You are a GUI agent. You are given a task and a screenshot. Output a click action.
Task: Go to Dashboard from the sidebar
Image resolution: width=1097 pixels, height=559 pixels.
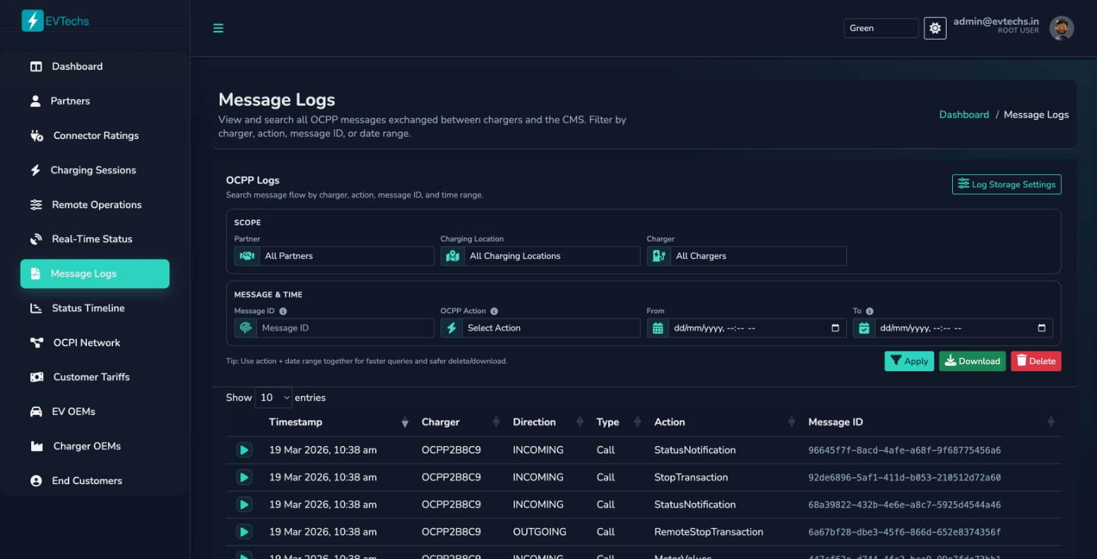click(x=77, y=66)
